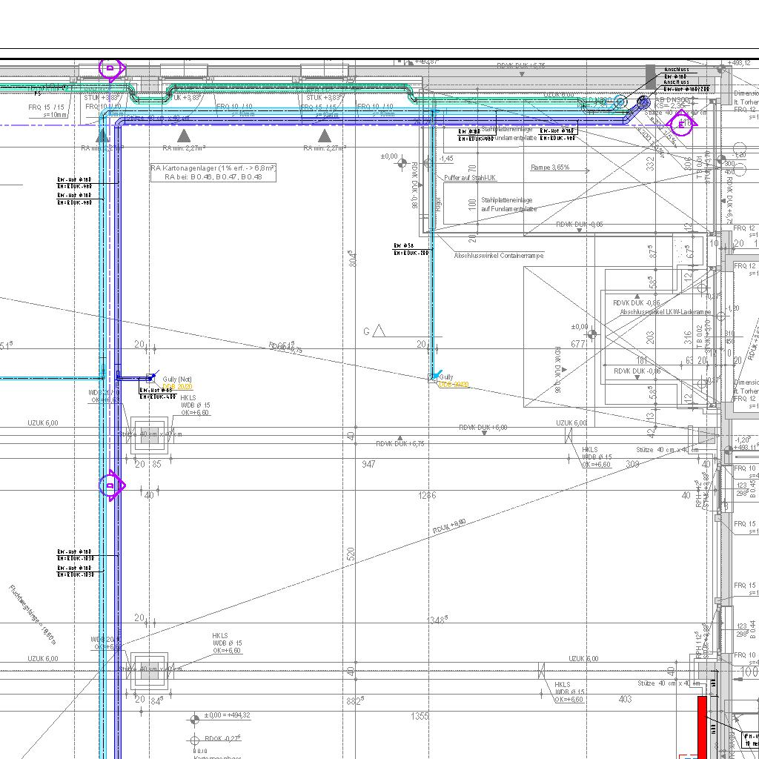Click the section marker D at the top wall
The image size is (759, 759).
[x=111, y=69]
